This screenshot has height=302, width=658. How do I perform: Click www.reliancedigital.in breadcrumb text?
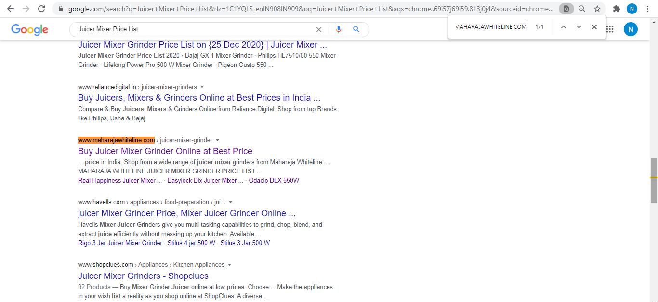coord(107,87)
